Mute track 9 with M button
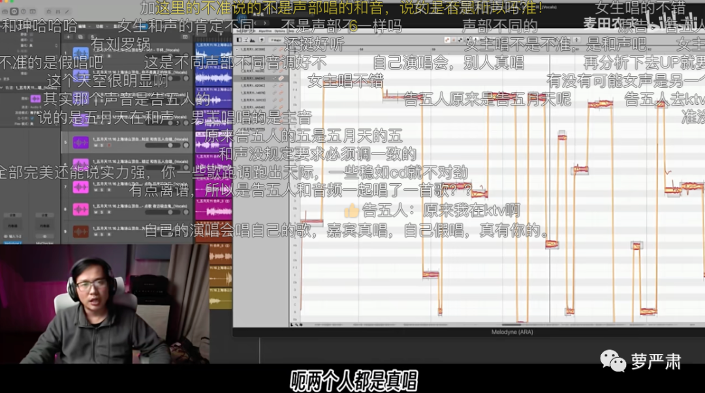 96,235
